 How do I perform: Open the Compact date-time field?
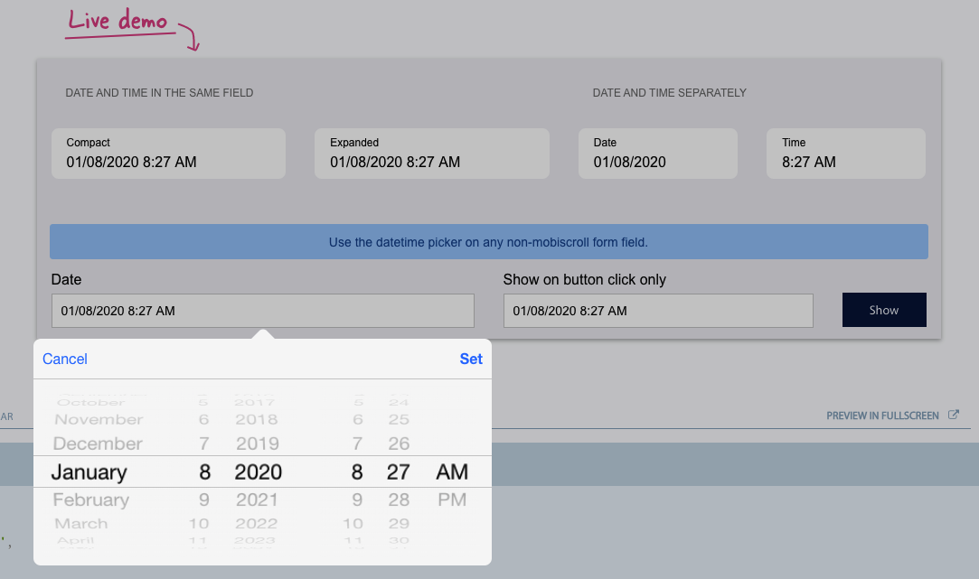[168, 154]
